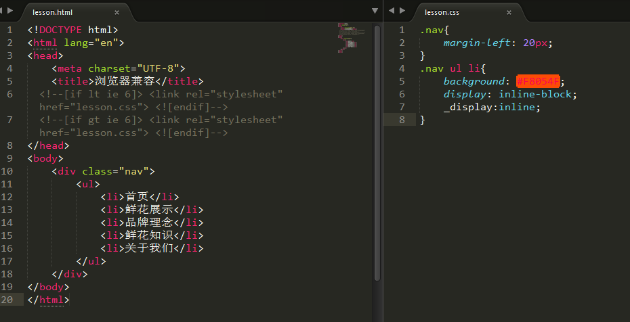
Task: Click the background property name
Action: click(474, 81)
